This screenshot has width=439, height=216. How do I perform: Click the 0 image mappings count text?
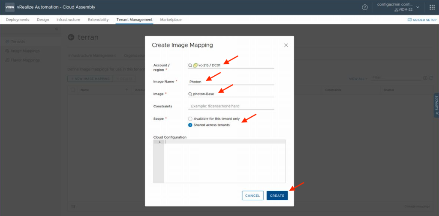pyautogui.click(x=417, y=207)
